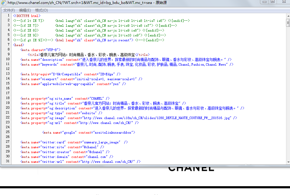
Task: Click the twitter:url meta line
Action: (80, 162)
